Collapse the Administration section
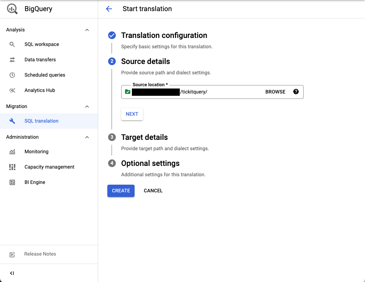Viewport: 365px width, 282px height. point(87,137)
